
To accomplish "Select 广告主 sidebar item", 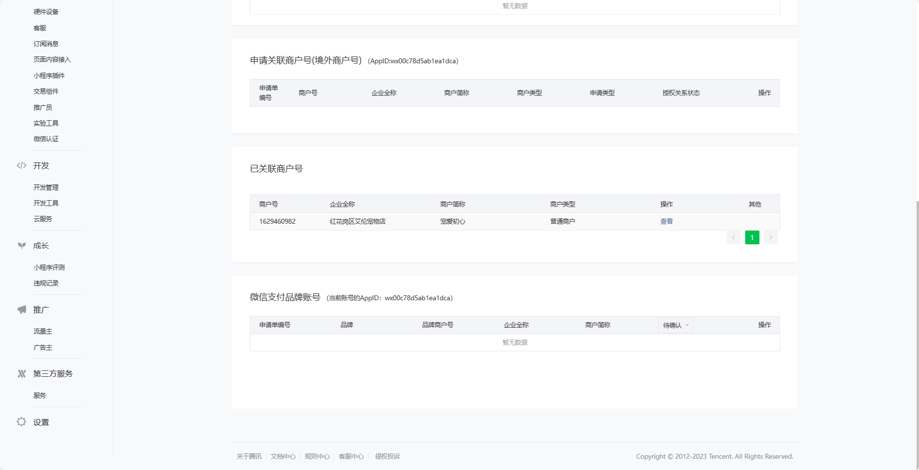I will [43, 347].
